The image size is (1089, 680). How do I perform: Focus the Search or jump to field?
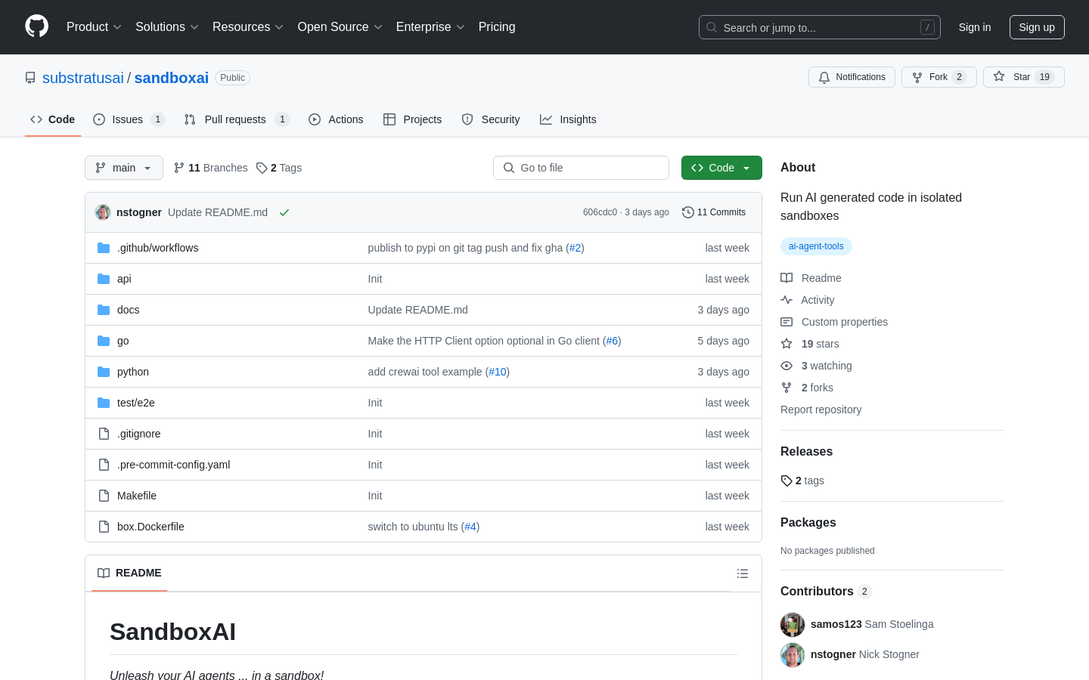click(820, 27)
